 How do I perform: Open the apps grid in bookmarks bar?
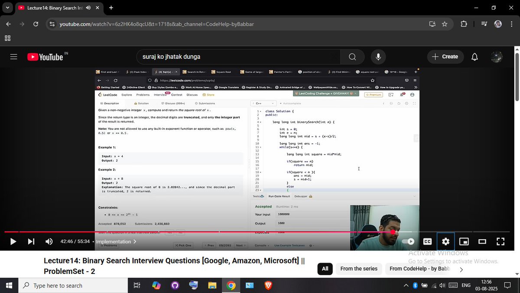7,38
